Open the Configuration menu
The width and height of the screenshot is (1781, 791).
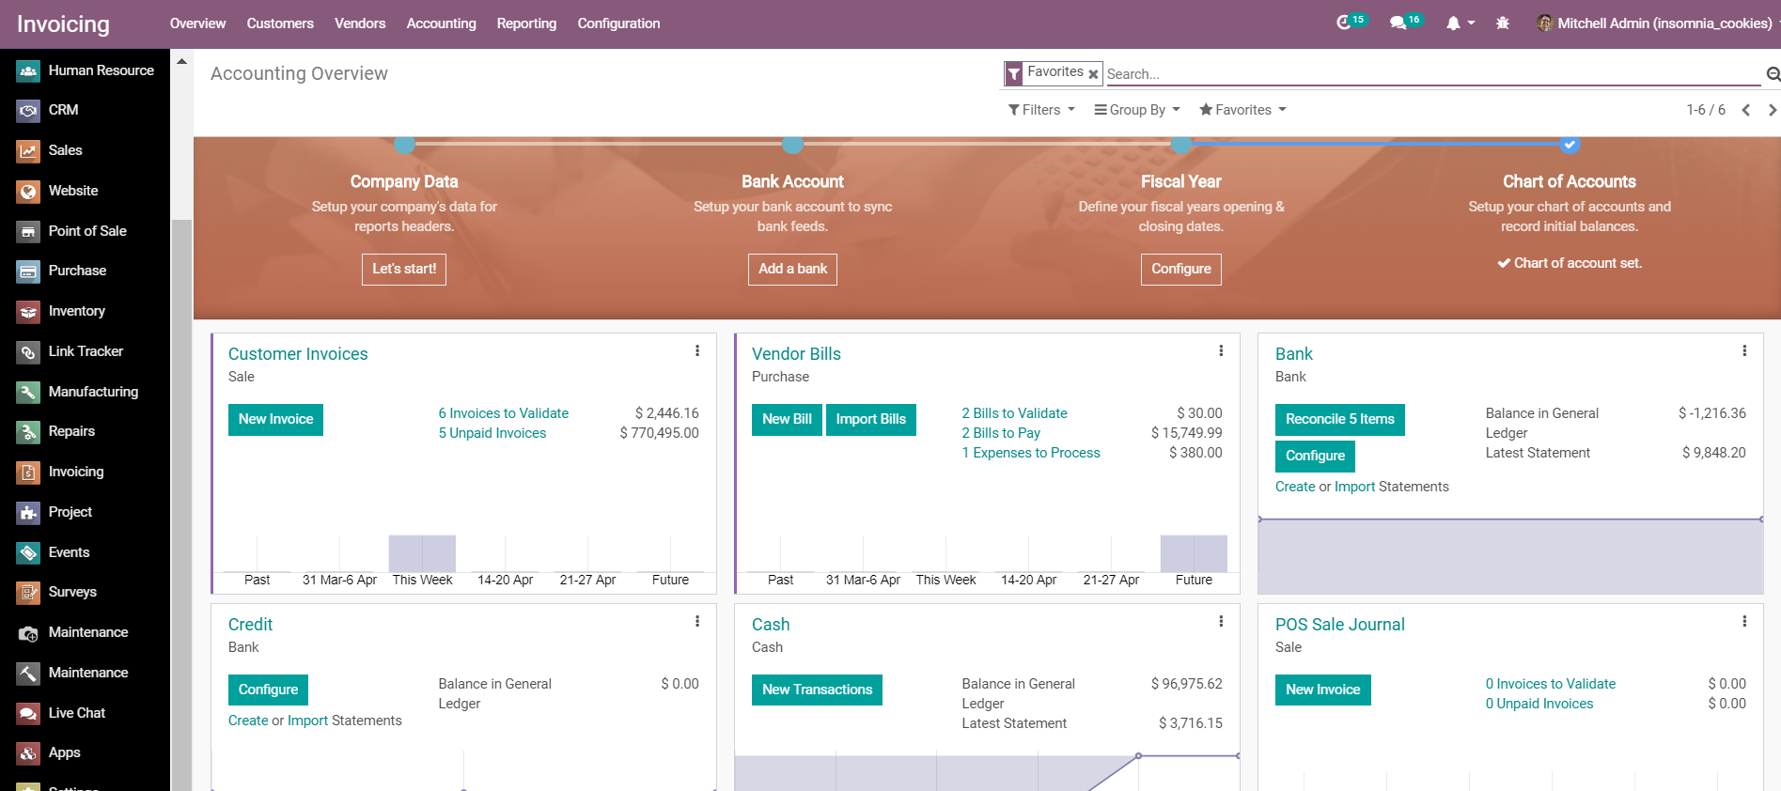click(x=618, y=23)
